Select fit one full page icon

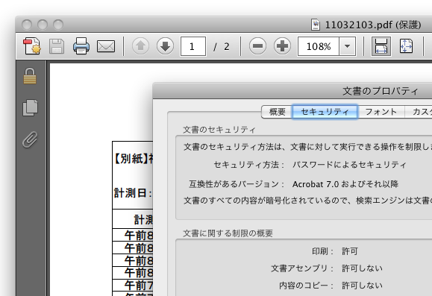click(x=406, y=46)
